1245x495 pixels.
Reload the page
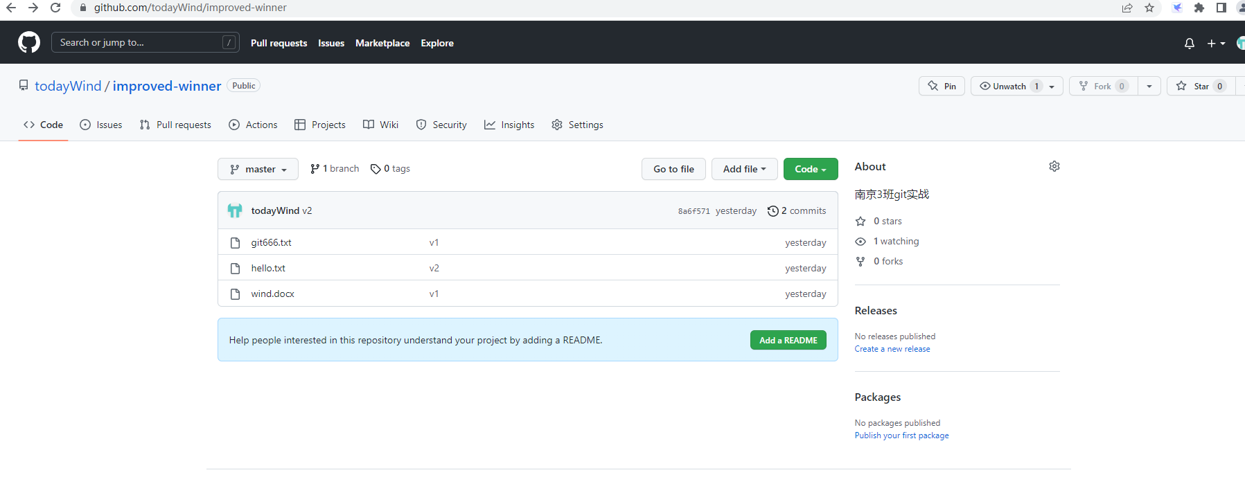[55, 8]
